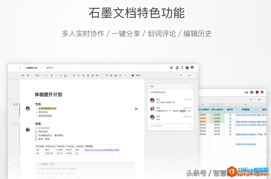Insert a task checkbox list from toolbar

tap(83, 75)
